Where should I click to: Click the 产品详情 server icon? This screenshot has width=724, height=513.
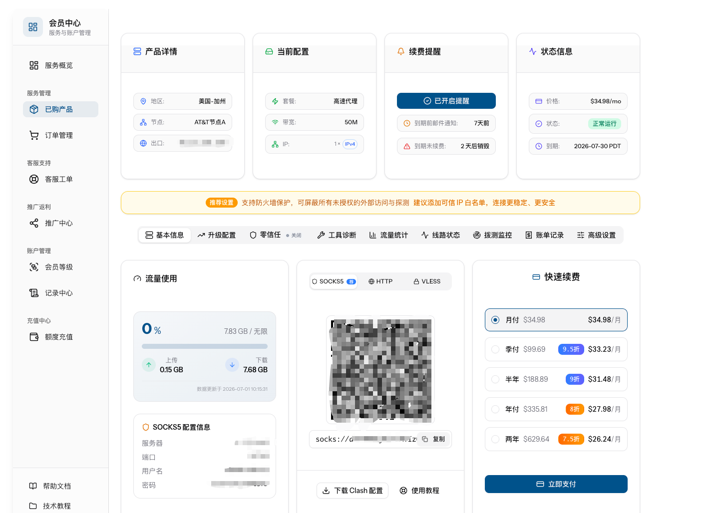pos(137,51)
